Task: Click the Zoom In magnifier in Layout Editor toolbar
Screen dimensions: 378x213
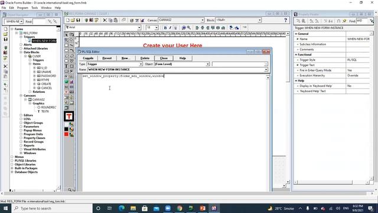Action: 184,28
